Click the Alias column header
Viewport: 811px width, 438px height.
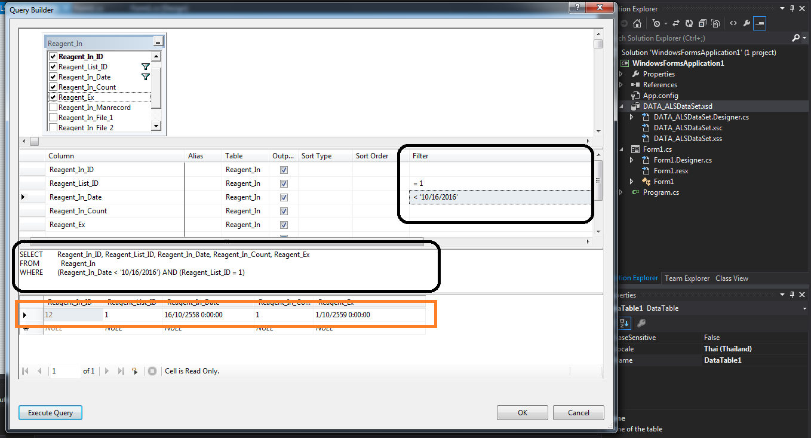coord(203,156)
